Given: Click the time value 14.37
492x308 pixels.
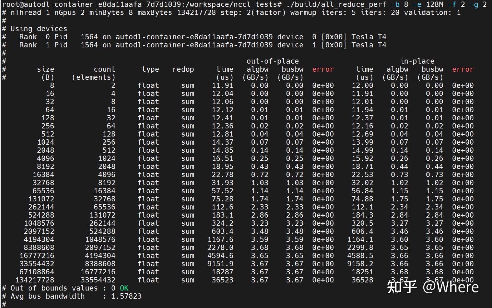Looking at the screenshot, I should tap(223, 142).
